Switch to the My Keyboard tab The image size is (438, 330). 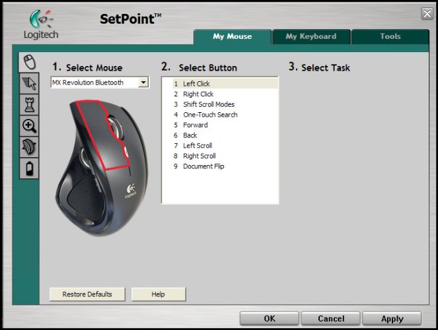(x=311, y=36)
